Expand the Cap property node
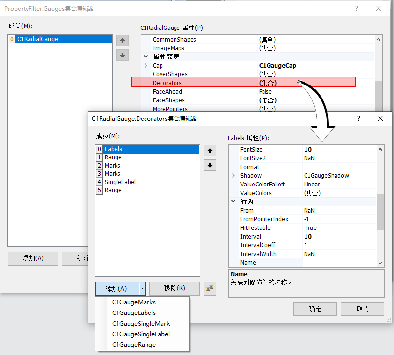 point(146,66)
